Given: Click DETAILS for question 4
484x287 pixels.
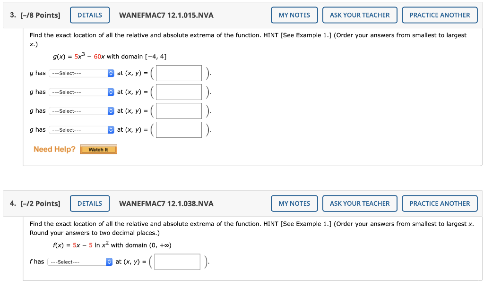Looking at the screenshot, I should pos(90,203).
